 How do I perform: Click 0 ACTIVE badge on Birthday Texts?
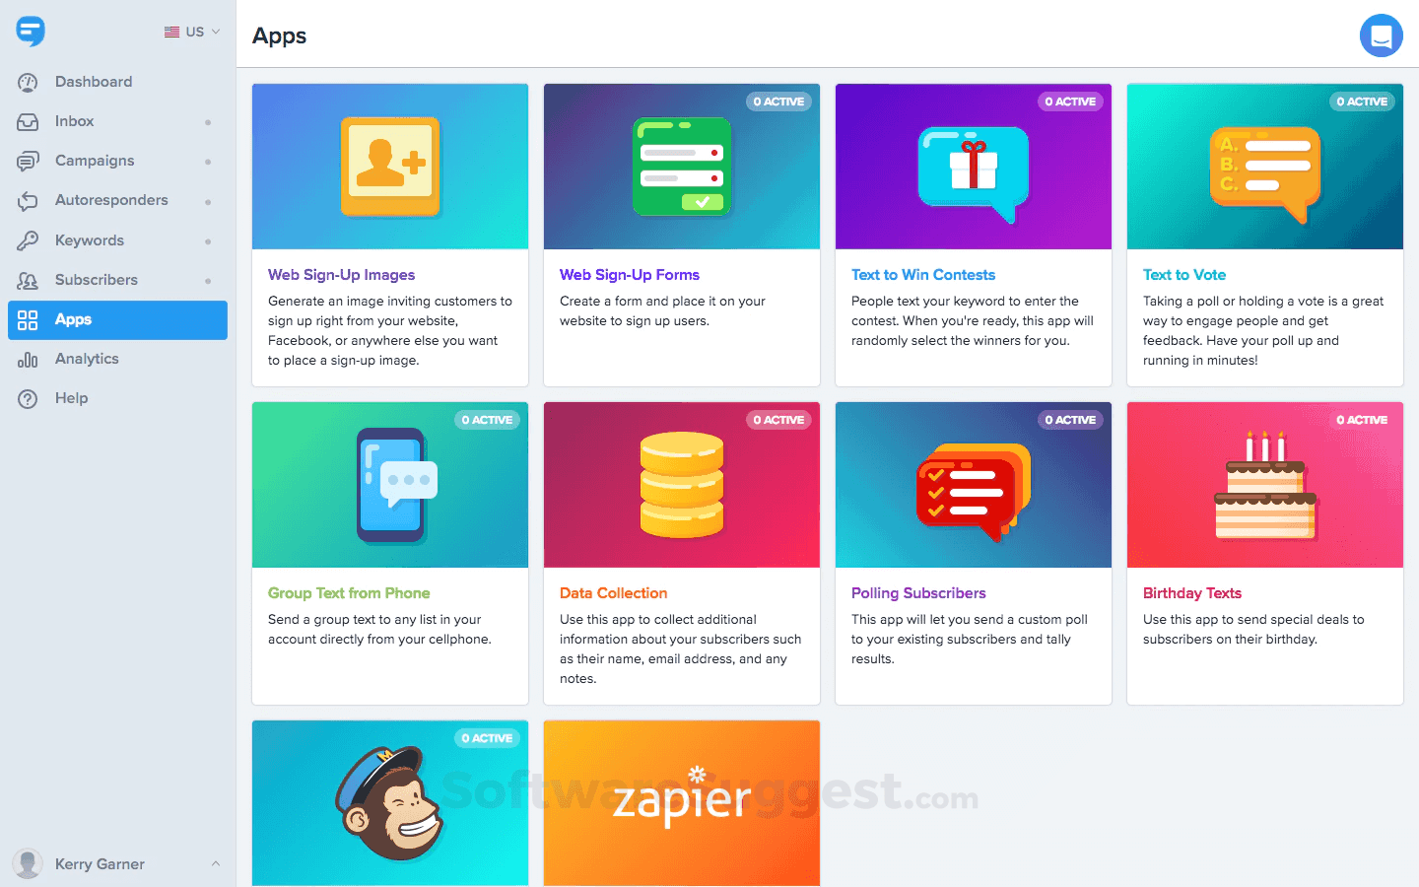click(1362, 420)
